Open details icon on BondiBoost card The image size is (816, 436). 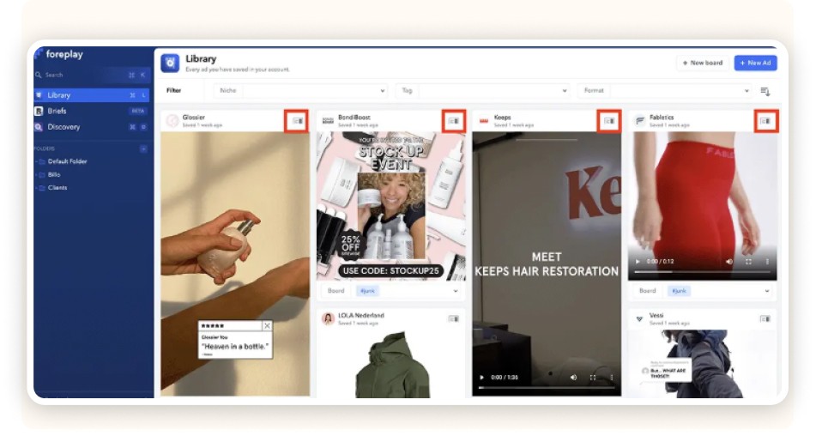point(453,121)
